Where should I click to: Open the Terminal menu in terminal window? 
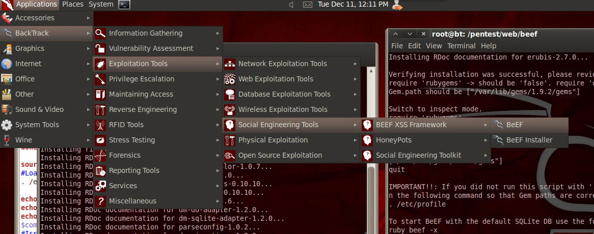[x=461, y=46]
